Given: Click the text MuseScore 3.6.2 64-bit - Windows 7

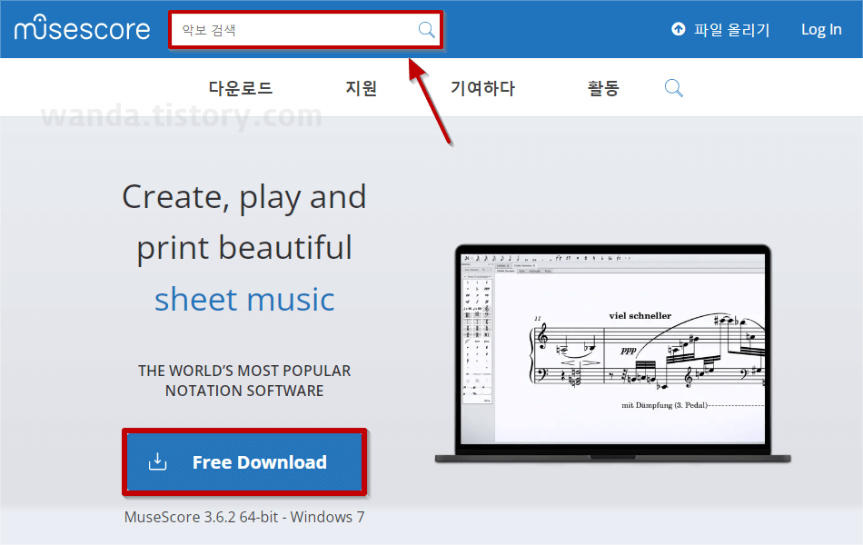Looking at the screenshot, I should tap(244, 517).
